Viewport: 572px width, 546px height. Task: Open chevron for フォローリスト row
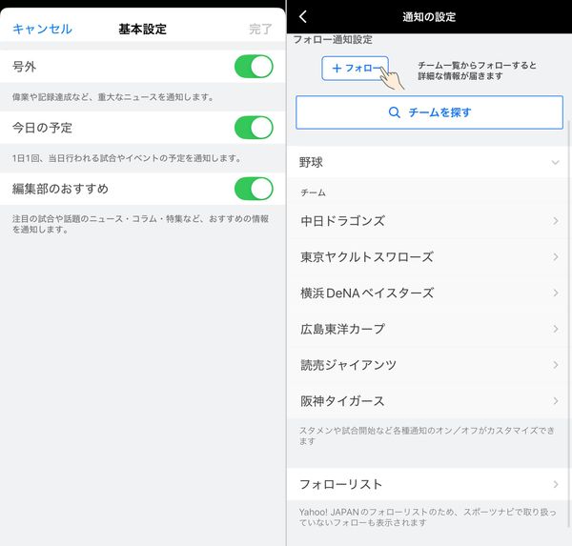pyautogui.click(x=556, y=484)
